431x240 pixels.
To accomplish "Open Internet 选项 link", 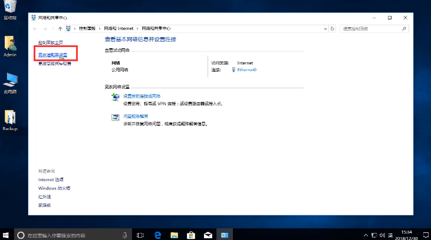I will coord(51,179).
